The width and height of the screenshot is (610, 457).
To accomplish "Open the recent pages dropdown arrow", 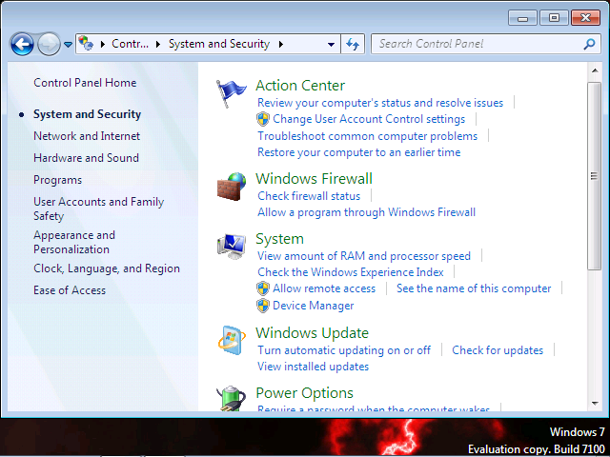I will point(68,45).
